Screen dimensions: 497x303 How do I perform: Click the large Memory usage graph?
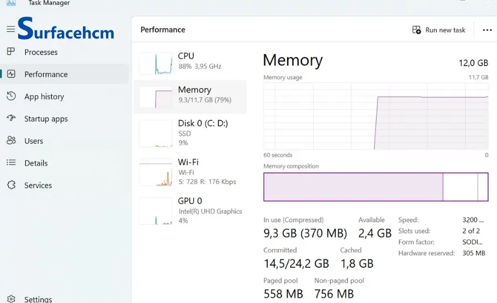click(376, 116)
